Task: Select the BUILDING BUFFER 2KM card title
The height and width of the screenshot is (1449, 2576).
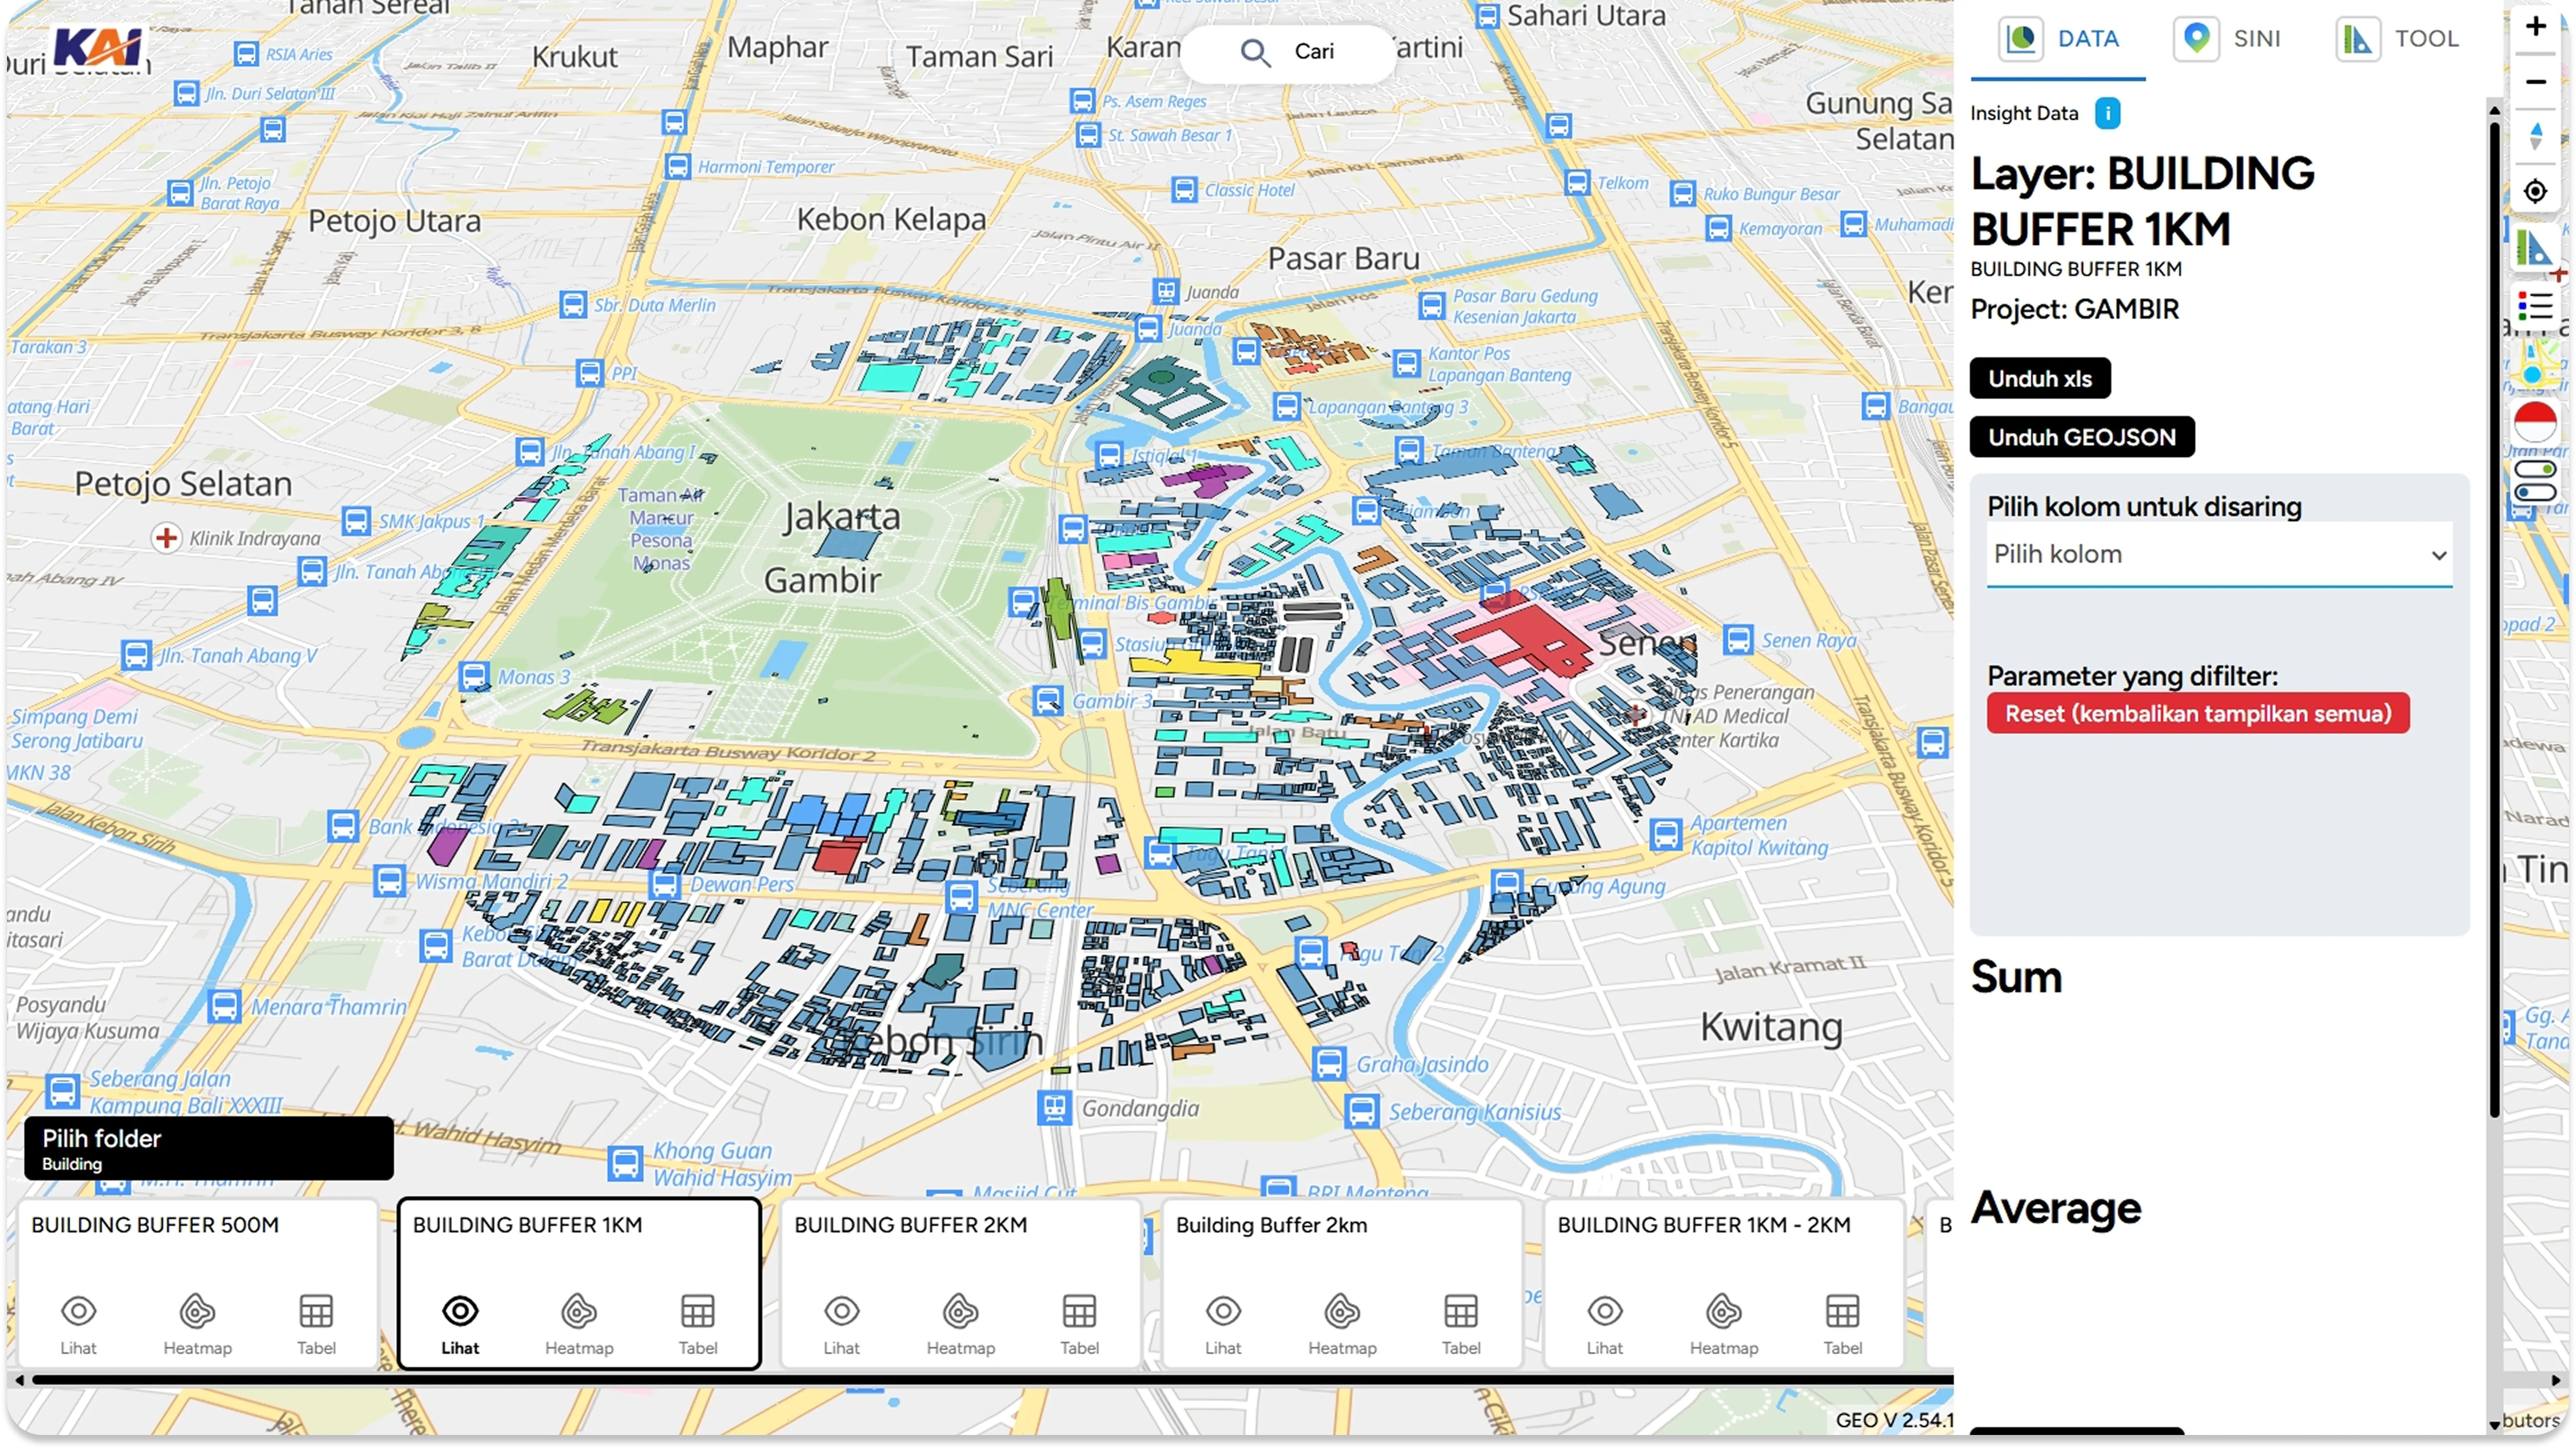Action: pyautogui.click(x=911, y=1225)
